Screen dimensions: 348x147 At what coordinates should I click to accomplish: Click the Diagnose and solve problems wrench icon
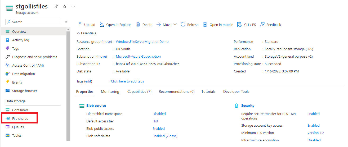pos(8,57)
